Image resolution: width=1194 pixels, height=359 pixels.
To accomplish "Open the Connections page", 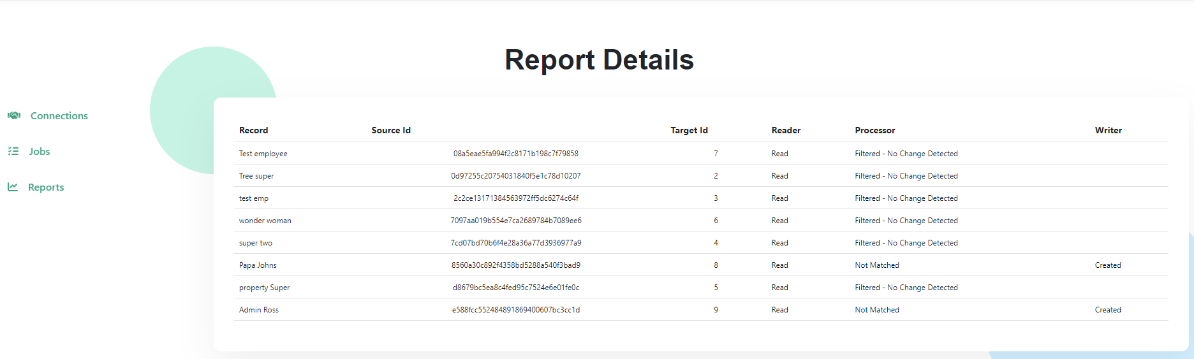I will click(59, 115).
